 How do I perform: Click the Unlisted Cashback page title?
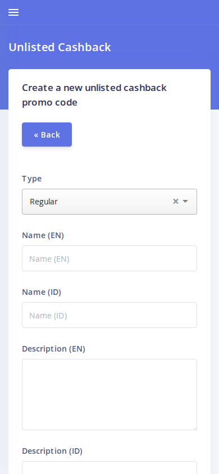coord(60,48)
